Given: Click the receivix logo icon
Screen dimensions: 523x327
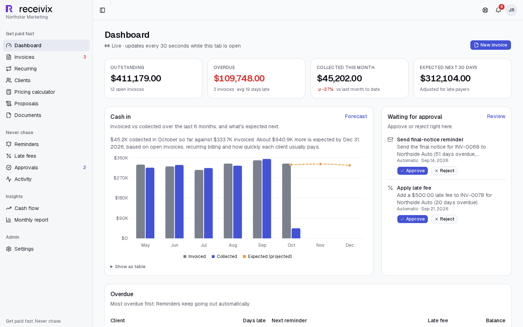Looking at the screenshot, I should click(x=9, y=9).
